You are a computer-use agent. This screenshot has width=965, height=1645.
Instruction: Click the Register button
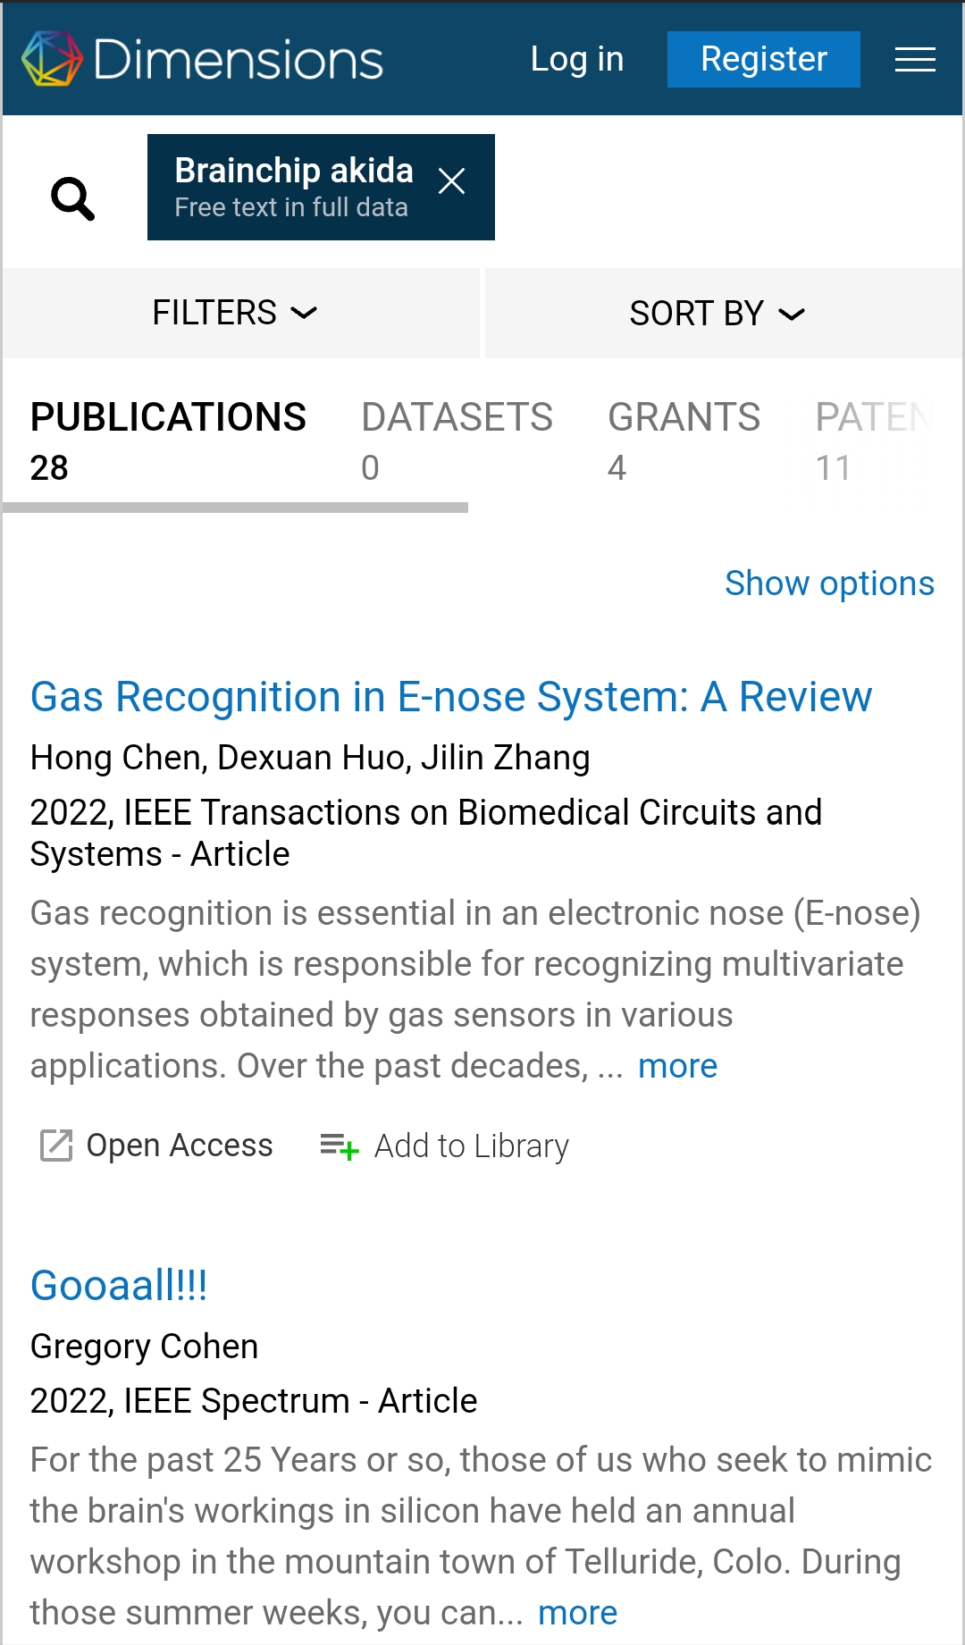click(764, 60)
